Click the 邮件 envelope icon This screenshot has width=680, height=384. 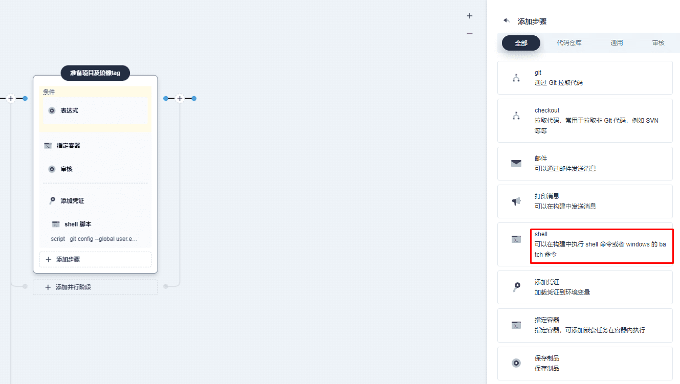pyautogui.click(x=516, y=164)
